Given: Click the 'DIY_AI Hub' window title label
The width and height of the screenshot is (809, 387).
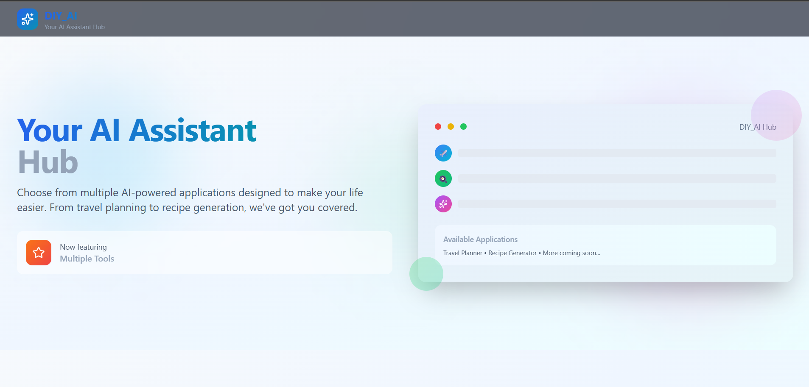Looking at the screenshot, I should (757, 127).
